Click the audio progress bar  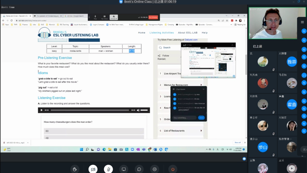tap(90, 110)
